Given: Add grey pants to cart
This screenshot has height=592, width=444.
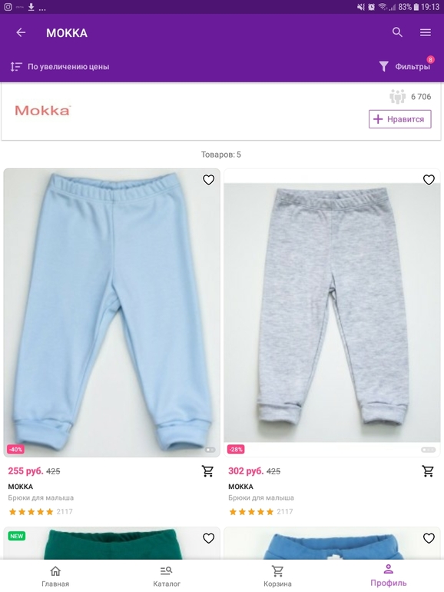Looking at the screenshot, I should pyautogui.click(x=428, y=471).
